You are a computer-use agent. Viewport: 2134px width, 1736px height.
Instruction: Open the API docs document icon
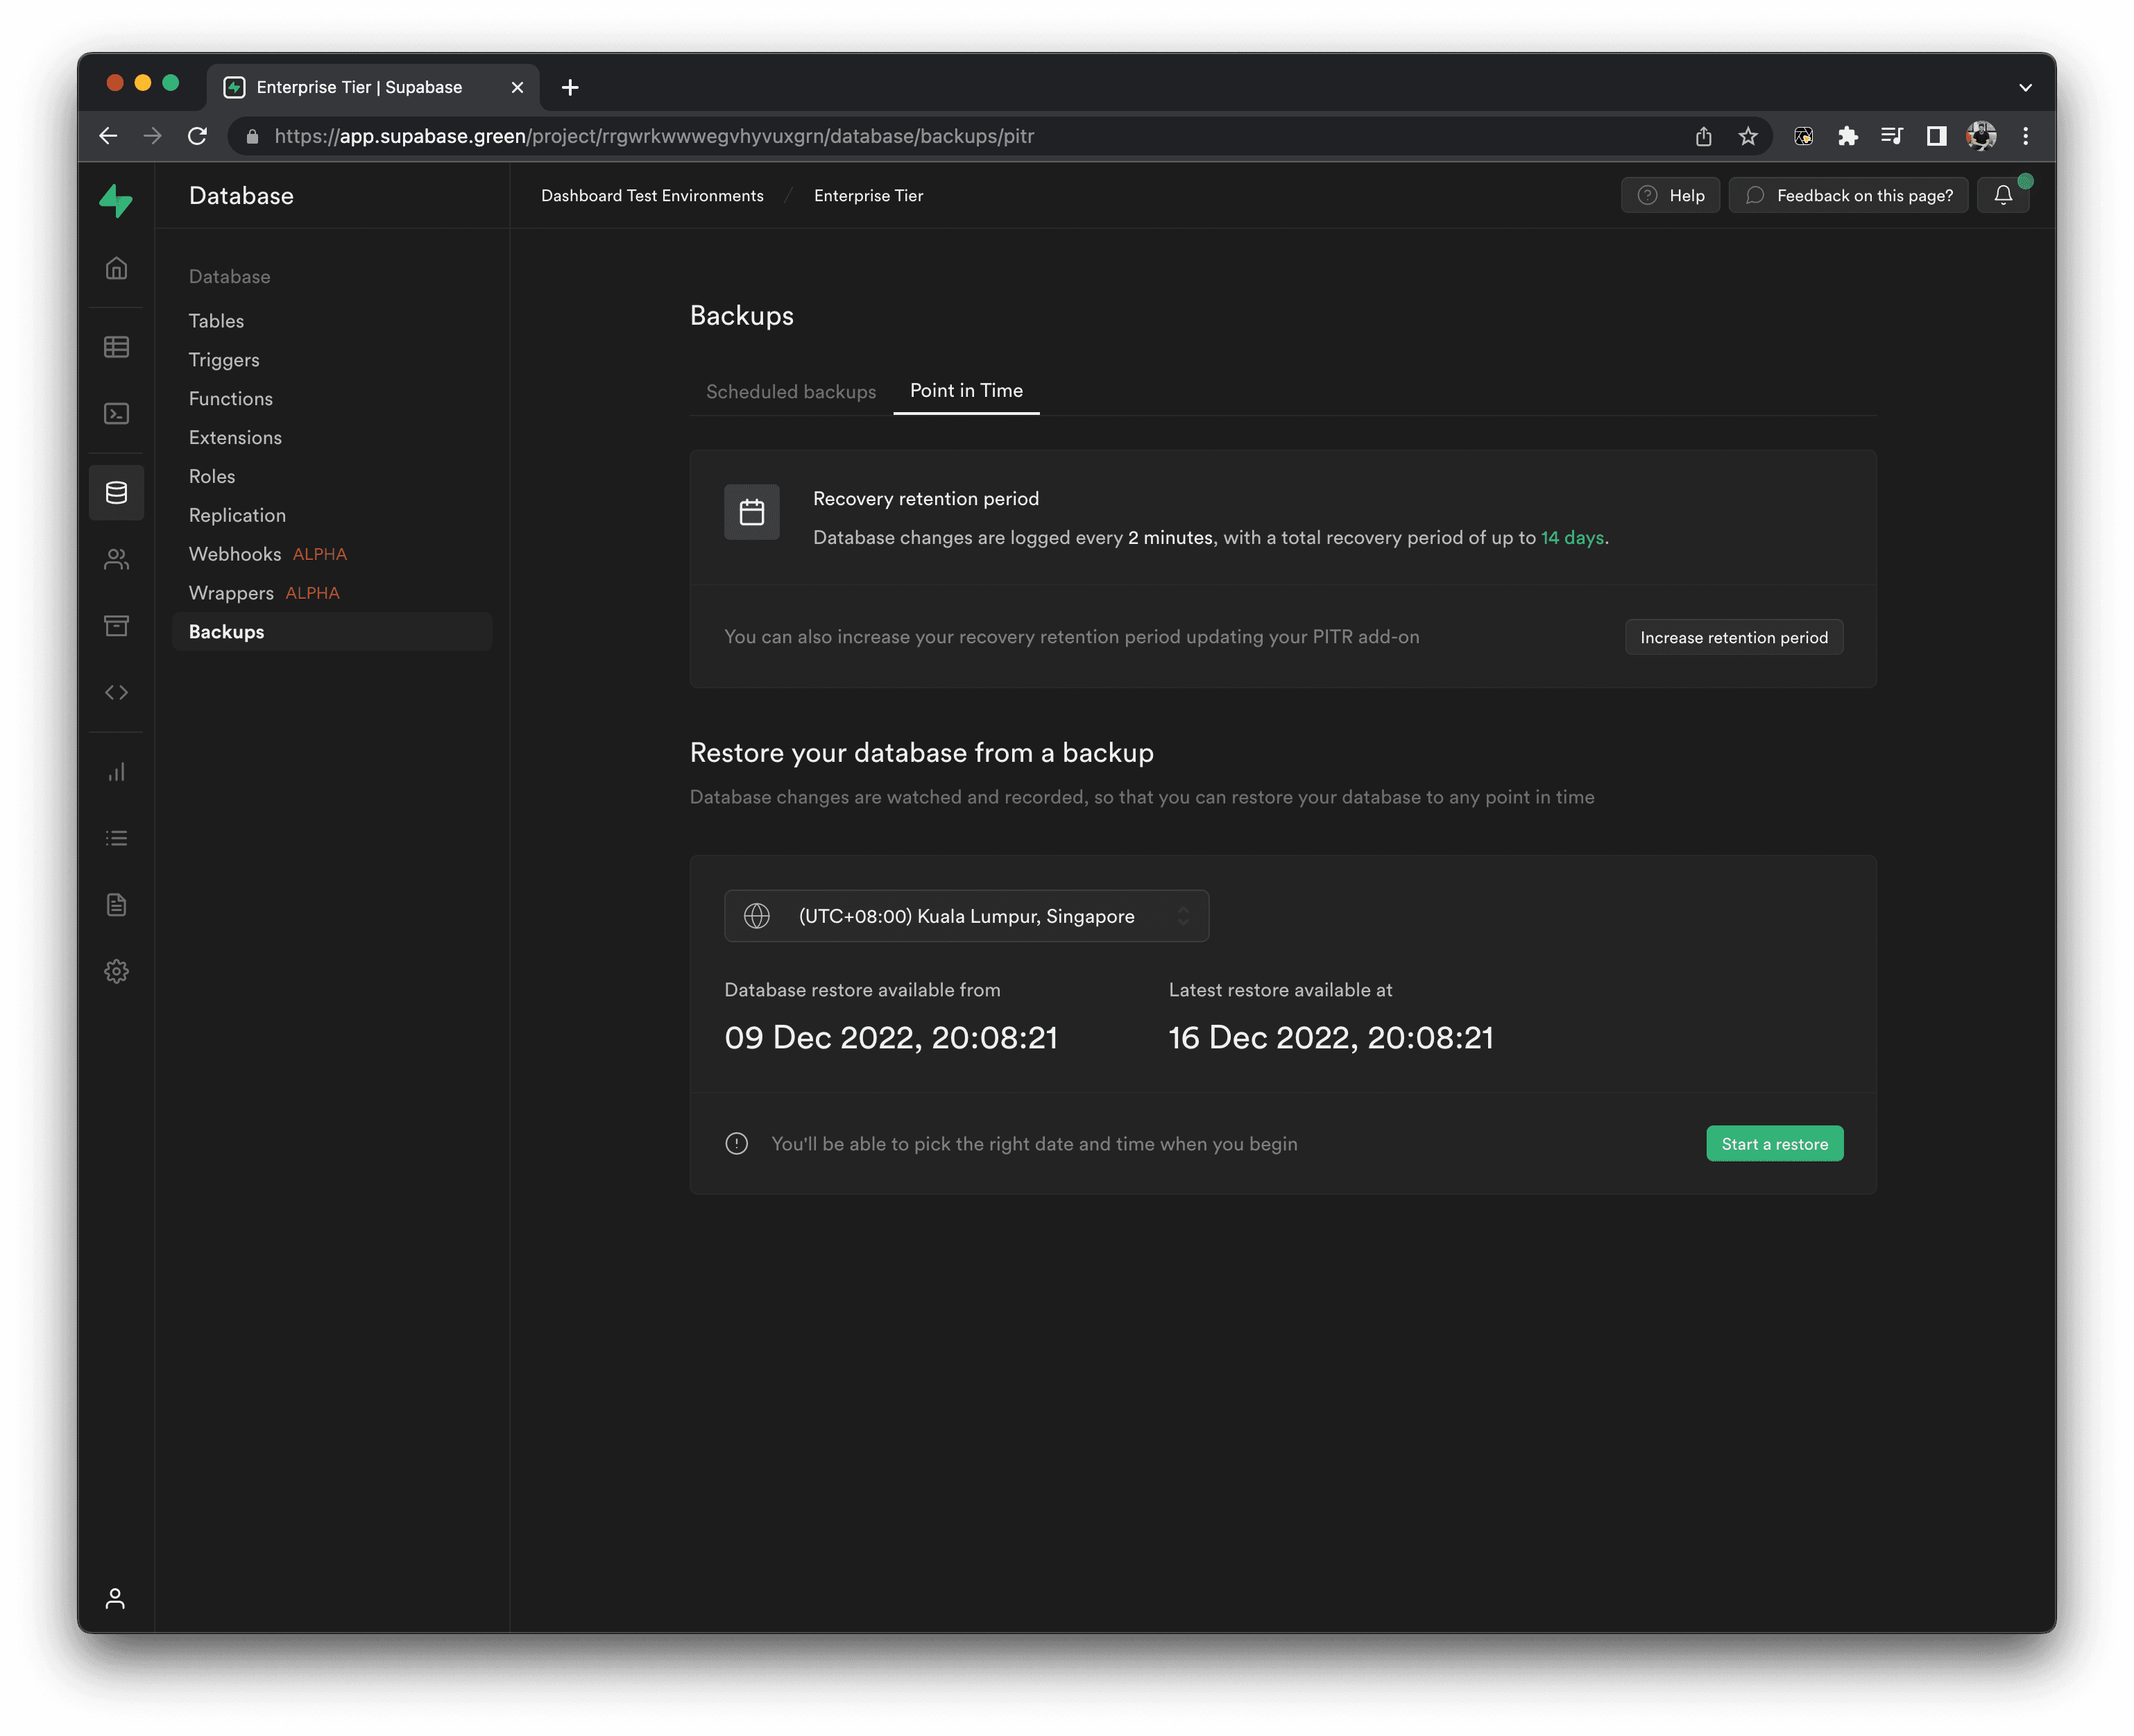(116, 905)
